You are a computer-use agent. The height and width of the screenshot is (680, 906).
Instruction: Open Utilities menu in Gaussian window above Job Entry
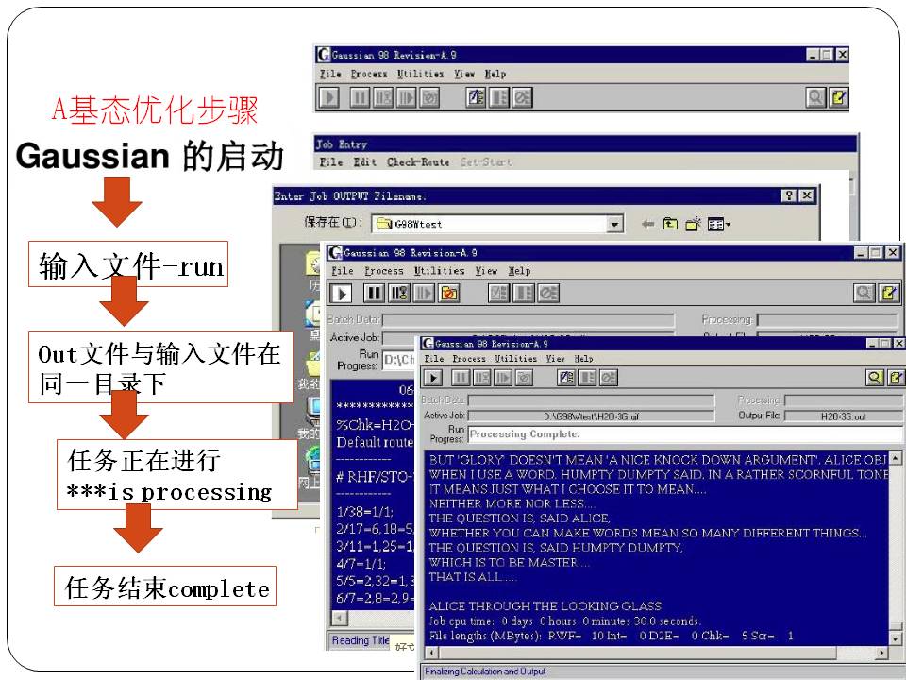tap(420, 74)
